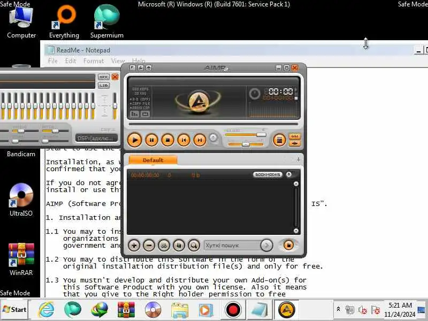Click the small round button beside Next track
This screenshot has width=428, height=321.
point(213,137)
